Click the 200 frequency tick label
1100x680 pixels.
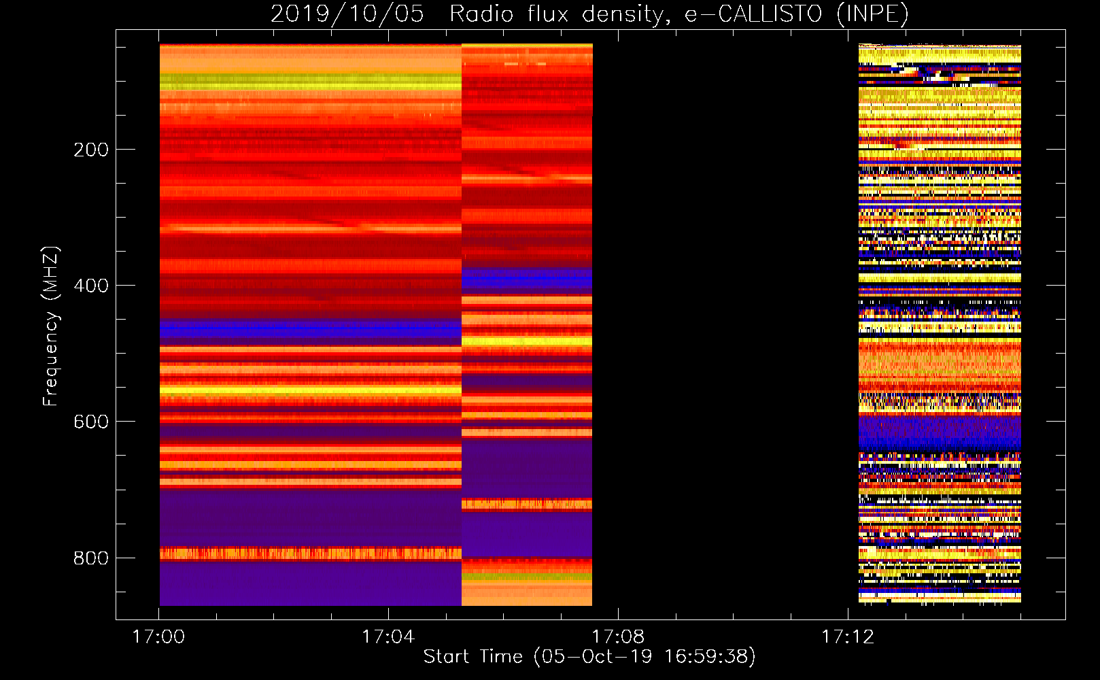click(91, 150)
